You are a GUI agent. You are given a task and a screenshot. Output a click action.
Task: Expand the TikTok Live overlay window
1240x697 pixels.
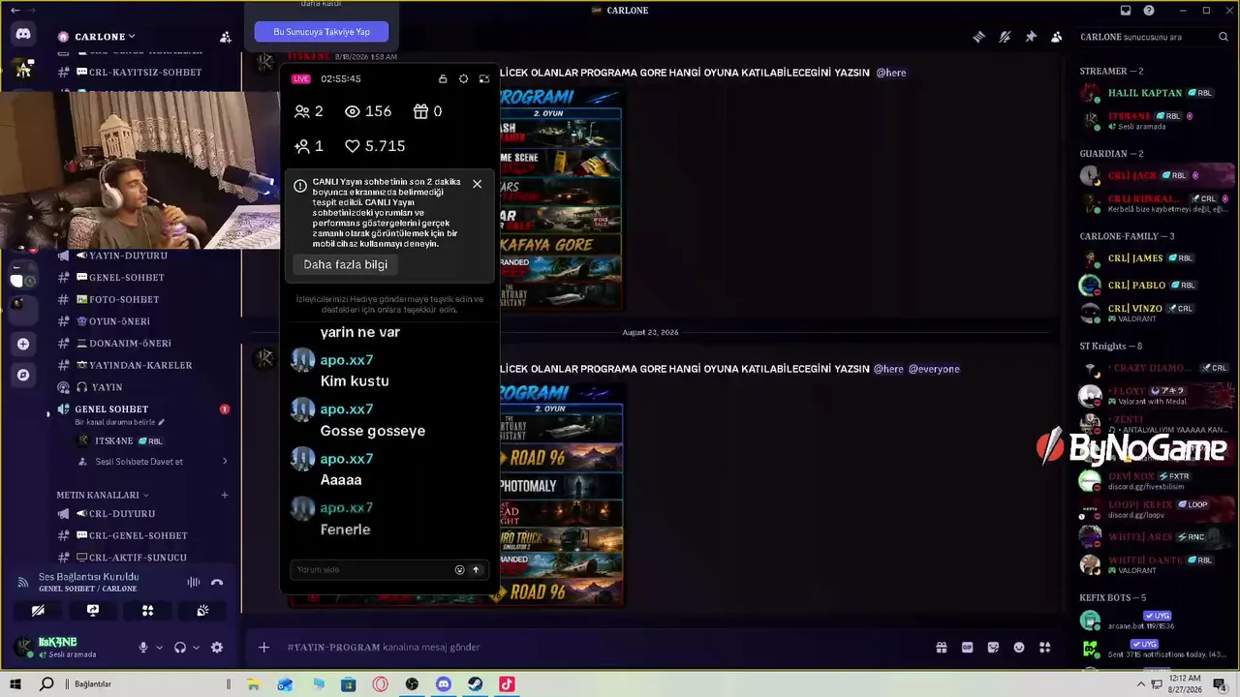[x=484, y=78]
